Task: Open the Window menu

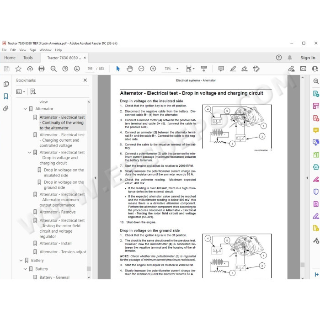Action: click(45, 50)
